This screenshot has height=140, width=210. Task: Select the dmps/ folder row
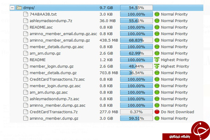point(106,8)
